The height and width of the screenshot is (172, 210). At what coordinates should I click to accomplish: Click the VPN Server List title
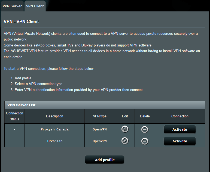[x=22, y=105]
